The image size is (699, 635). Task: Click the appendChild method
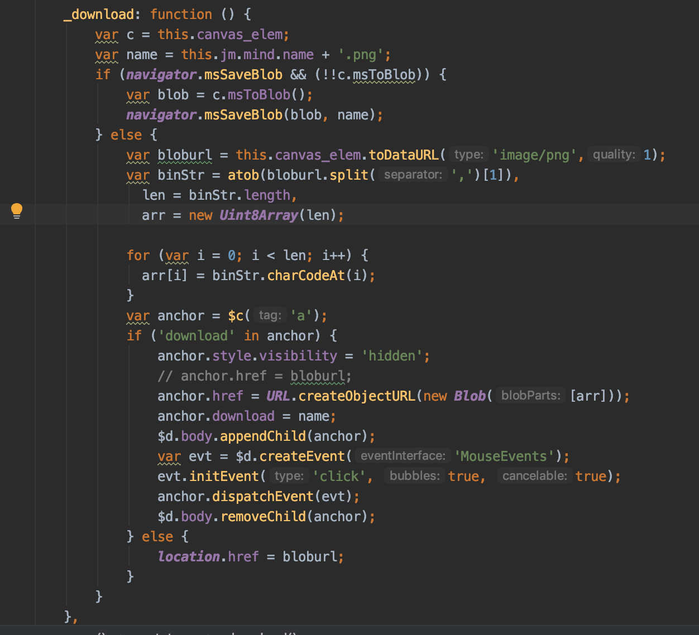[263, 436]
